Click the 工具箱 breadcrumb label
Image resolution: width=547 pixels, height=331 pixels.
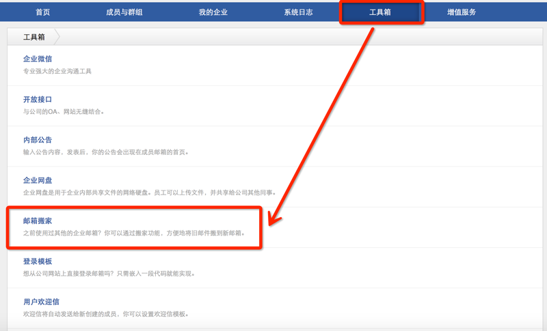coord(34,37)
